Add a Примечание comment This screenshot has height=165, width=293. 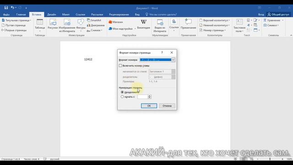[x=188, y=24]
